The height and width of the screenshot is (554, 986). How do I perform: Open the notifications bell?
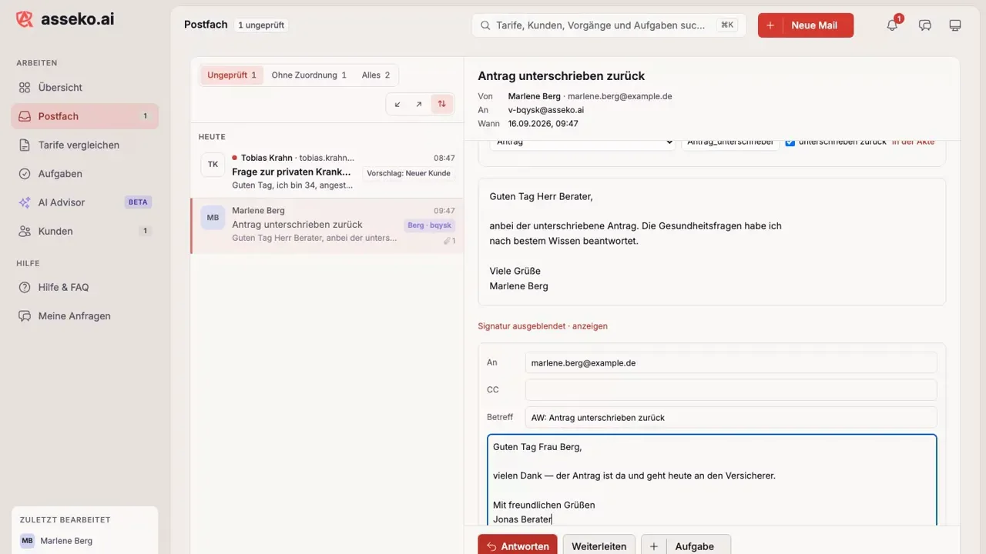[892, 25]
